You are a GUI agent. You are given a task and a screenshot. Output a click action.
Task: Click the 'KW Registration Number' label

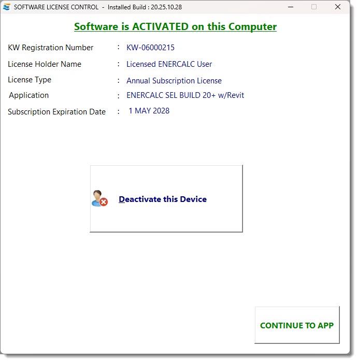[51, 48]
